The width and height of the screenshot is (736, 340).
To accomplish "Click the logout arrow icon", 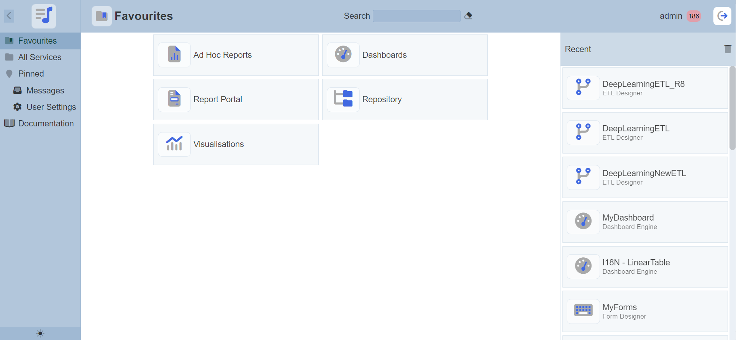I will (722, 16).
